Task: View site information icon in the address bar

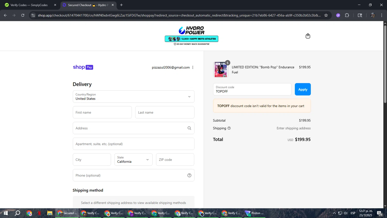Action: point(33,15)
